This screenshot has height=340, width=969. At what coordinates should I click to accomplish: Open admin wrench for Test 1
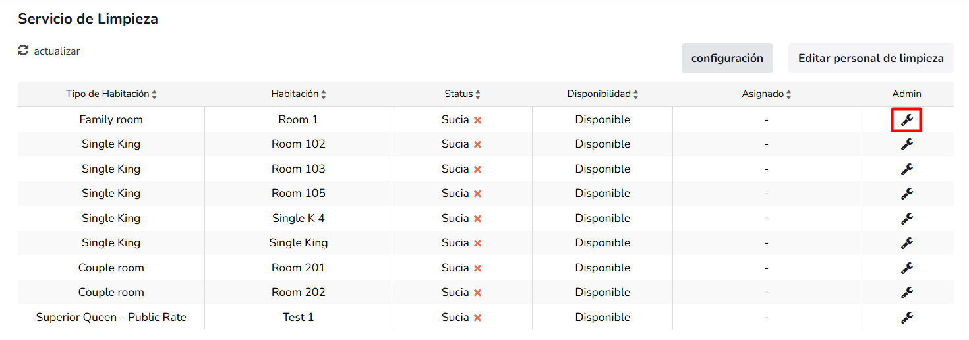[x=906, y=318]
